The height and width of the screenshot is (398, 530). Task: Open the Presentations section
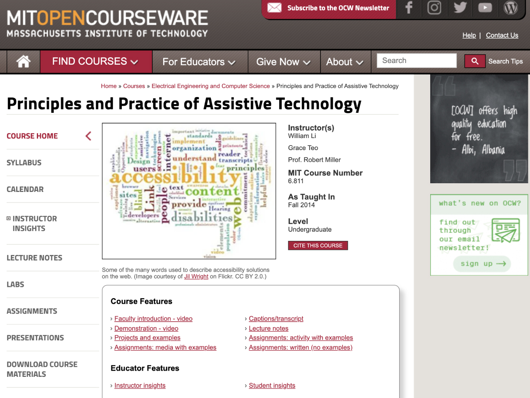(x=35, y=337)
